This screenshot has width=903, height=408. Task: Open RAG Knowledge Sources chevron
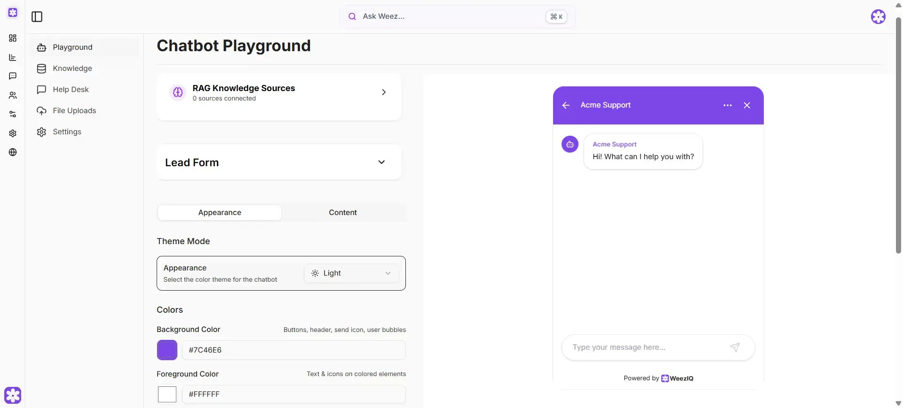(384, 92)
